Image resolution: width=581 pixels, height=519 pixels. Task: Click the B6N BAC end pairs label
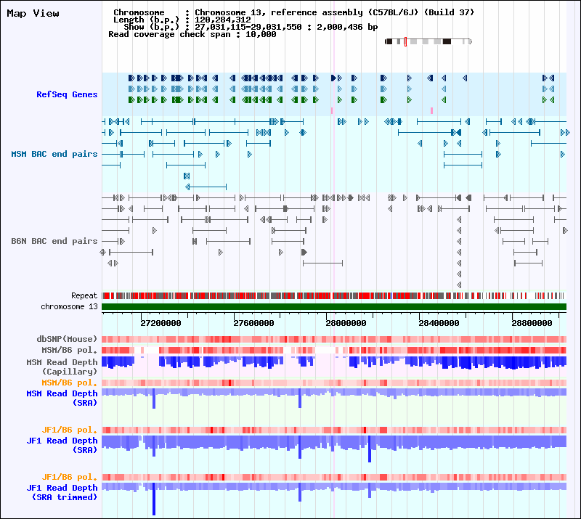tap(54, 241)
